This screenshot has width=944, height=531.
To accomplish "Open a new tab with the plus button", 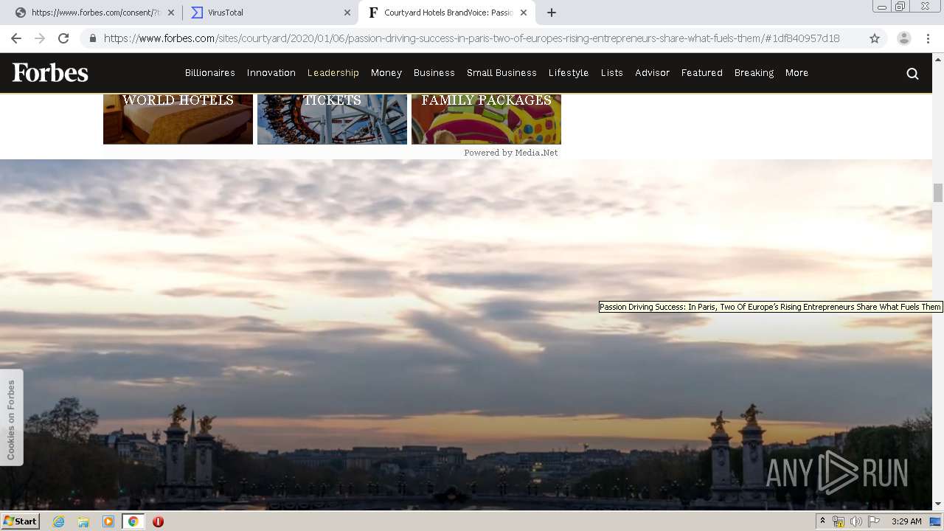I will (552, 13).
